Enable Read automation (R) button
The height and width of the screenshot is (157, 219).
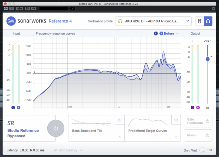(18, 8)
